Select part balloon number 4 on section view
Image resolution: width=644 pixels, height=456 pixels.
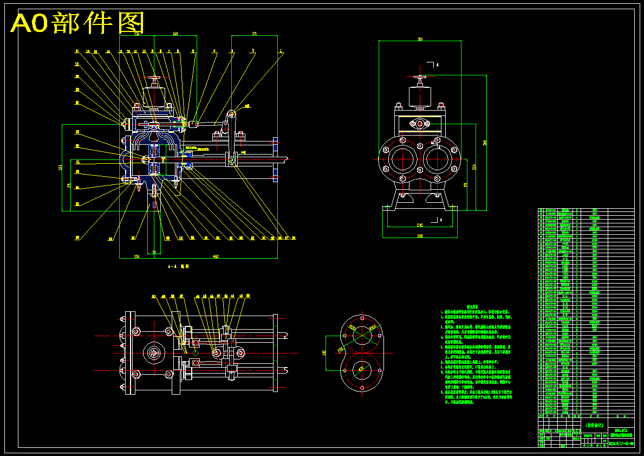pos(214,52)
